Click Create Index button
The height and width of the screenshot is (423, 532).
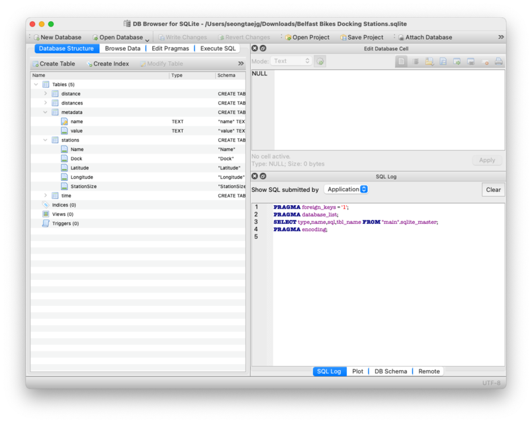pyautogui.click(x=108, y=64)
